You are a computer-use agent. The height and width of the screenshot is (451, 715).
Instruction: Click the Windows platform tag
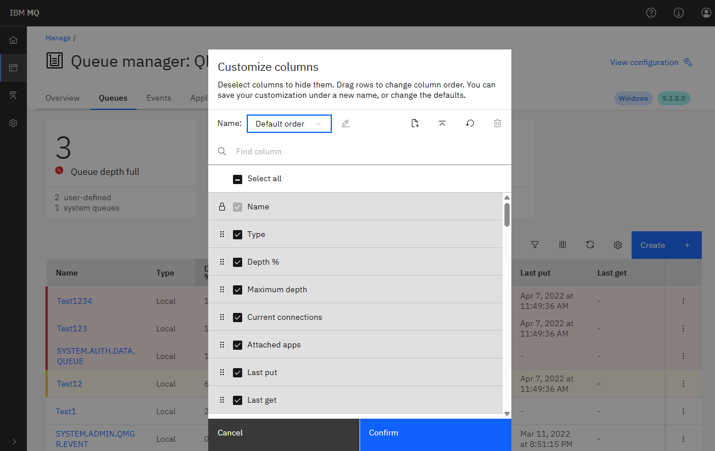633,98
